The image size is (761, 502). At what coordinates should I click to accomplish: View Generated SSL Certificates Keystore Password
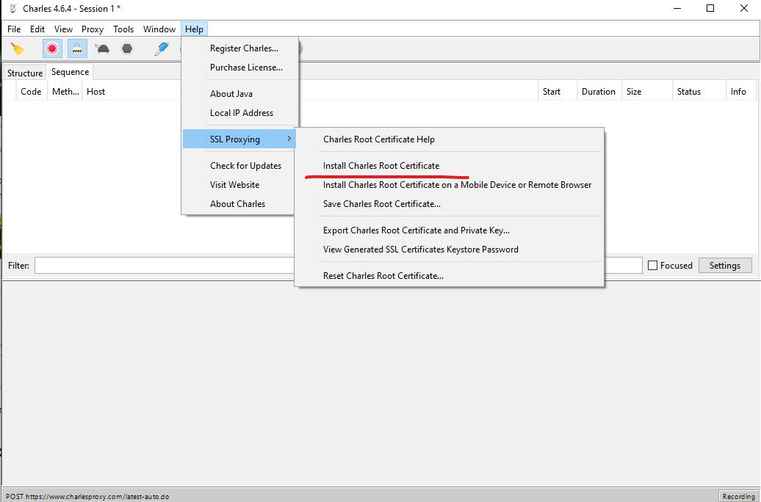450,250
